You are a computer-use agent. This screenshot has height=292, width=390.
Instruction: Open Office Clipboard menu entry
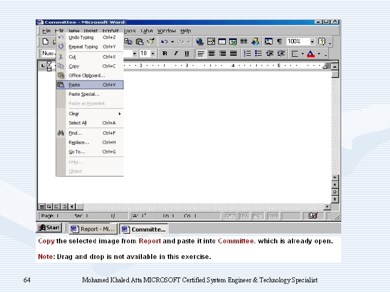coord(89,75)
